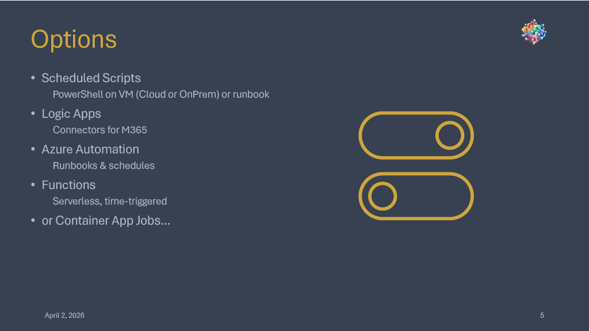This screenshot has width=589, height=331.
Task: Click the "Azure Automation" bullet text
Action: [x=90, y=149]
